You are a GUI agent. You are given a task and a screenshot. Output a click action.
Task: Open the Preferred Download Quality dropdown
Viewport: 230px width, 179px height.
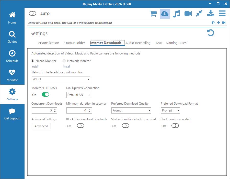tap(131, 110)
